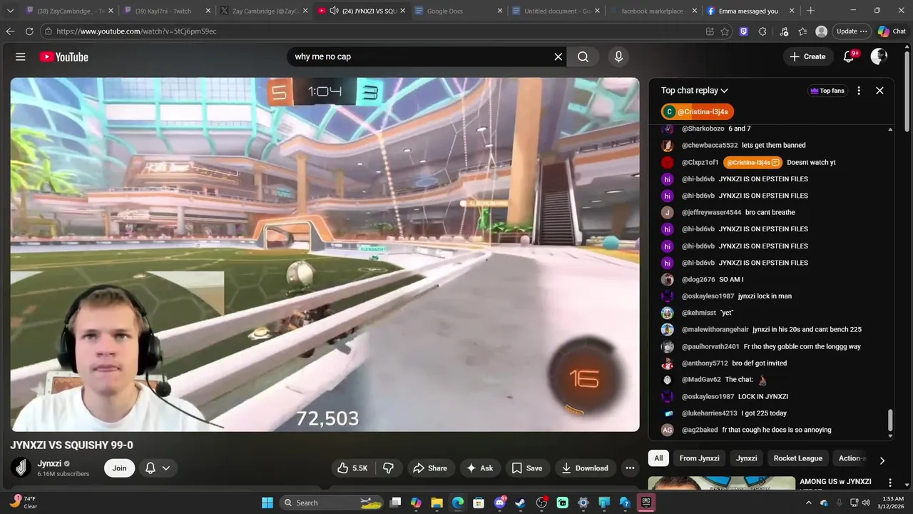Reload the current page

(x=29, y=31)
